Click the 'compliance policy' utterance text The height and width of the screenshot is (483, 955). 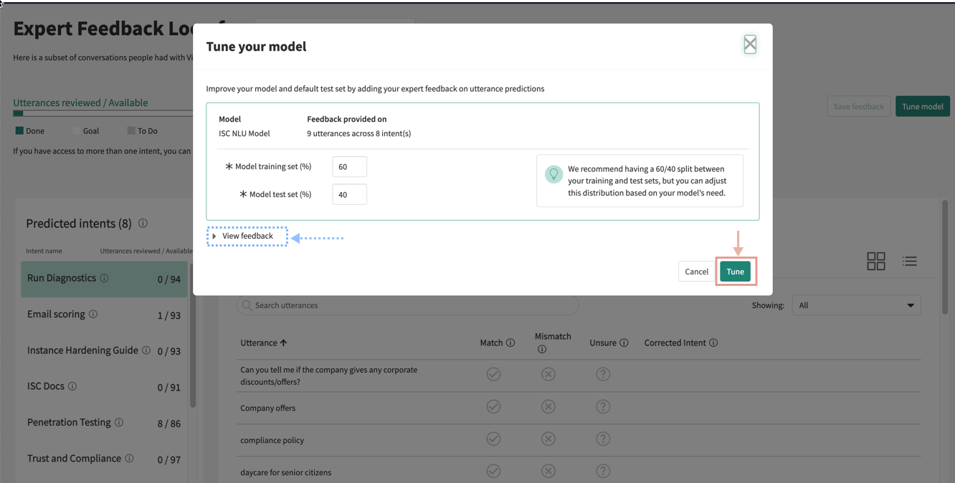coord(272,440)
